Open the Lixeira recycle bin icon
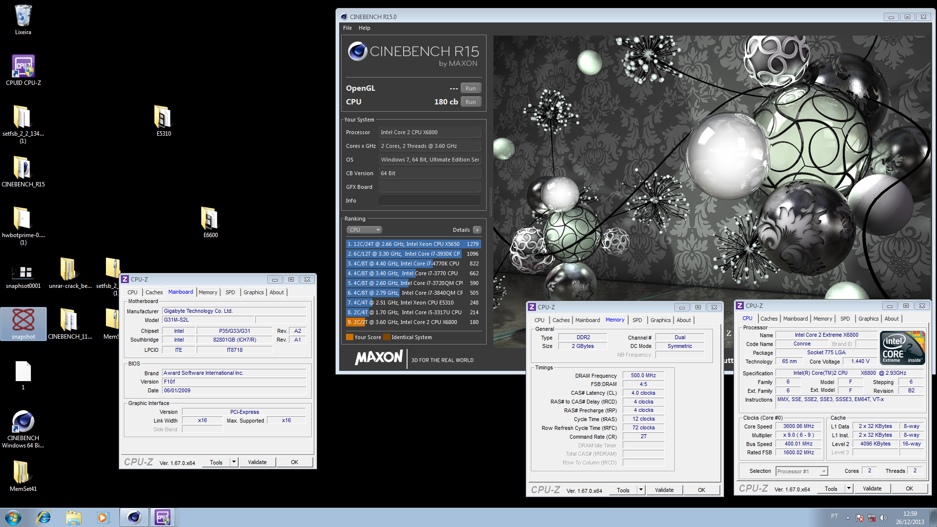This screenshot has height=527, width=937. coord(23,20)
